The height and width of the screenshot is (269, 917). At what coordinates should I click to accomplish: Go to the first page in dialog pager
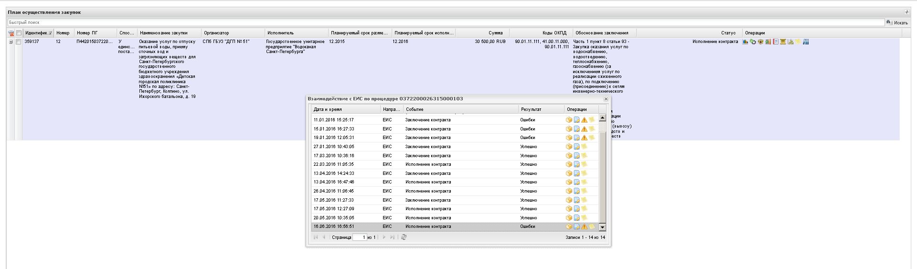[316, 237]
